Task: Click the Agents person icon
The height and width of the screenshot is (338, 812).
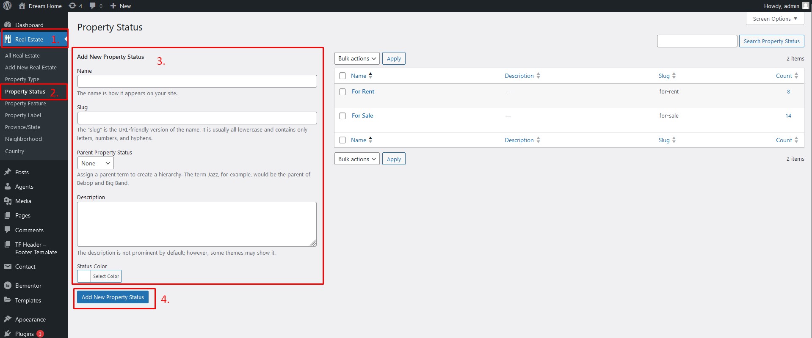Action: [8, 186]
